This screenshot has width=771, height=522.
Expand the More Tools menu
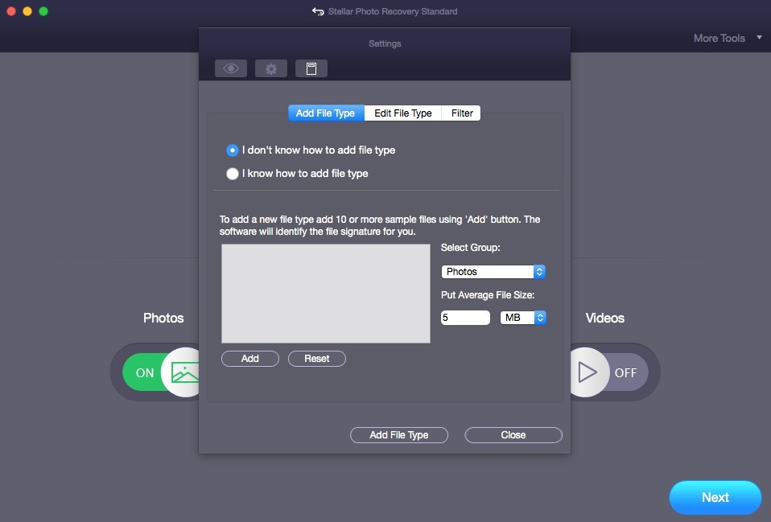click(724, 37)
